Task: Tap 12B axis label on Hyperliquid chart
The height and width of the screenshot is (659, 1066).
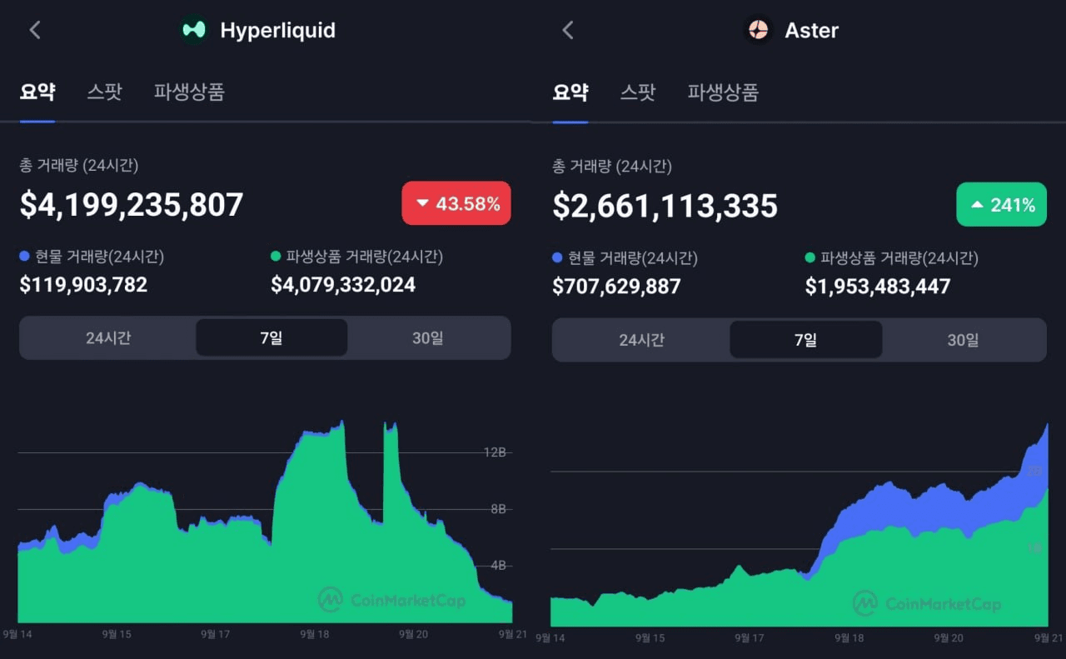Action: [x=495, y=452]
